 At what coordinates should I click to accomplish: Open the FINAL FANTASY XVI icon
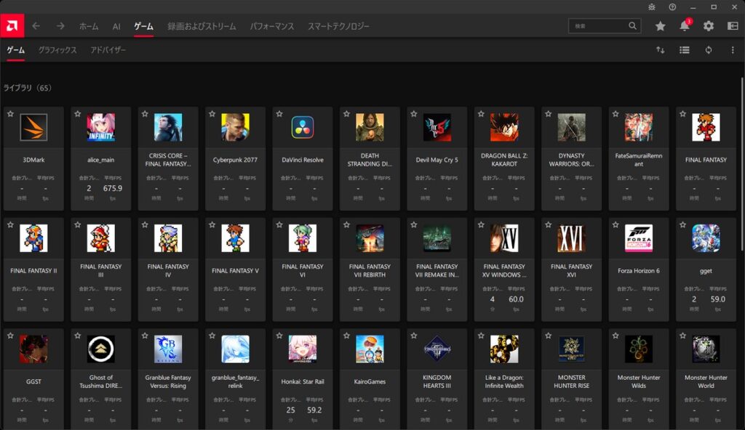tap(572, 238)
